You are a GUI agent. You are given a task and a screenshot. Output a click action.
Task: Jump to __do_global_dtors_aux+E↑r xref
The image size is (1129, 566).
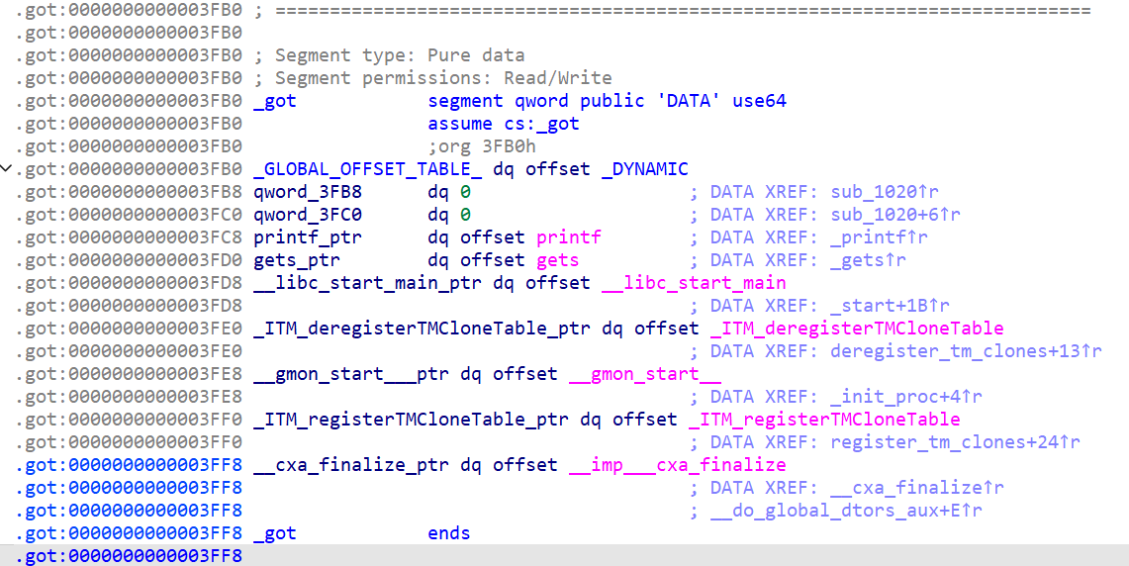point(846,511)
